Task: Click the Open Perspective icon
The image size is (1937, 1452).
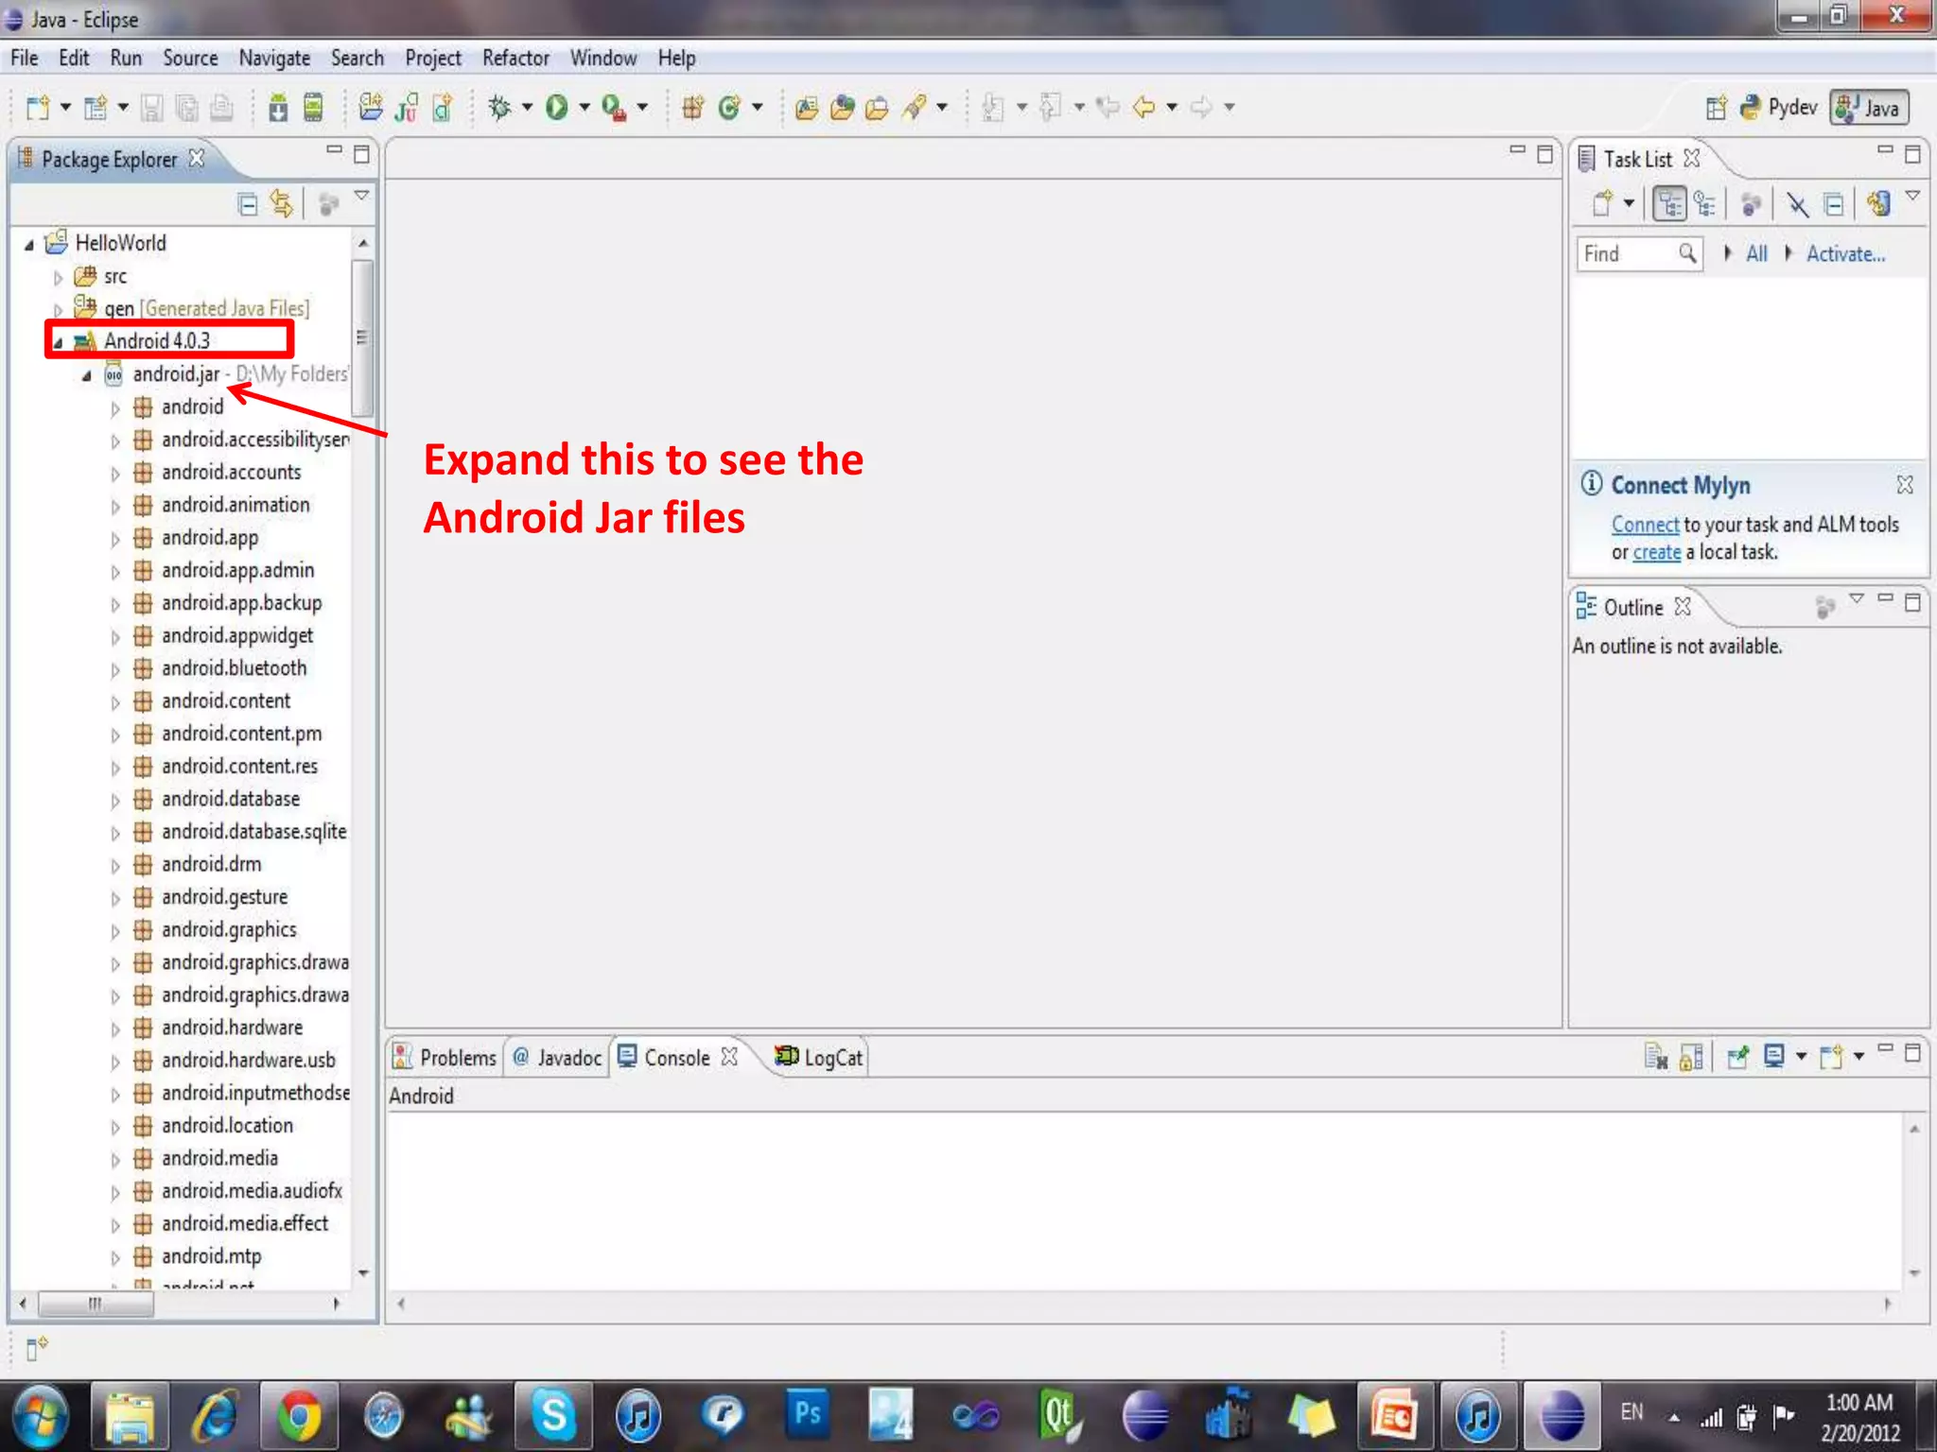Action: click(x=1716, y=108)
